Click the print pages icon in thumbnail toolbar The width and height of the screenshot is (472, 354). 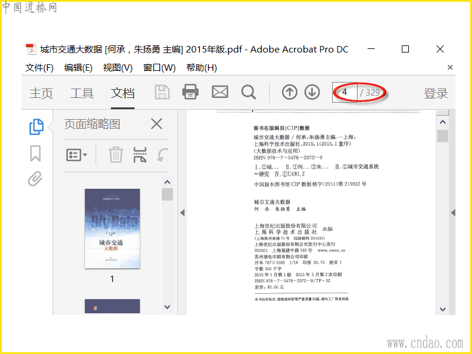tap(140, 155)
